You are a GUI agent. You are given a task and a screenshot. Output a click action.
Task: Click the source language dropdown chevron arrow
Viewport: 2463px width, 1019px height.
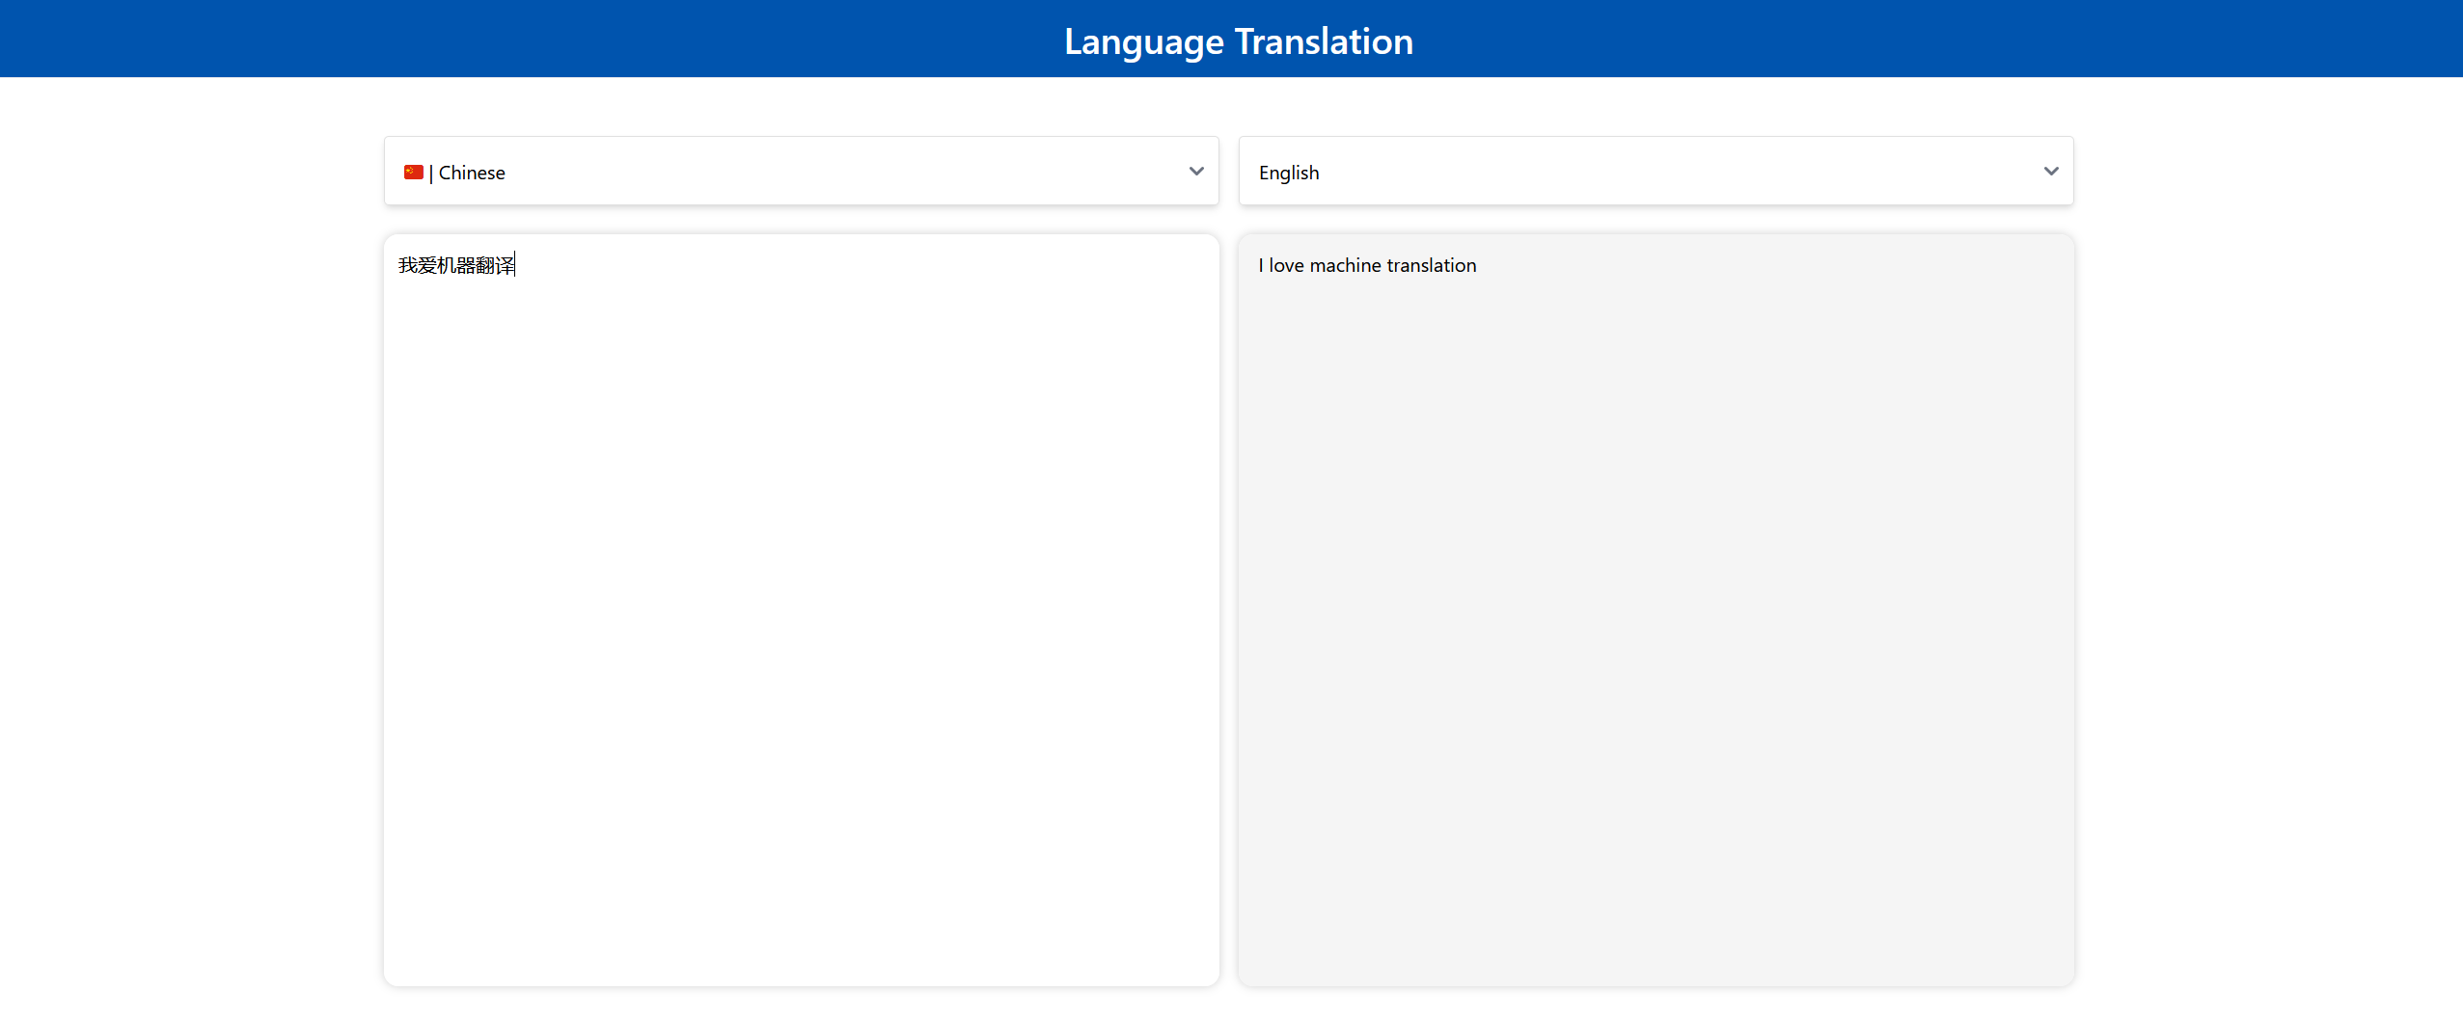(x=1195, y=172)
